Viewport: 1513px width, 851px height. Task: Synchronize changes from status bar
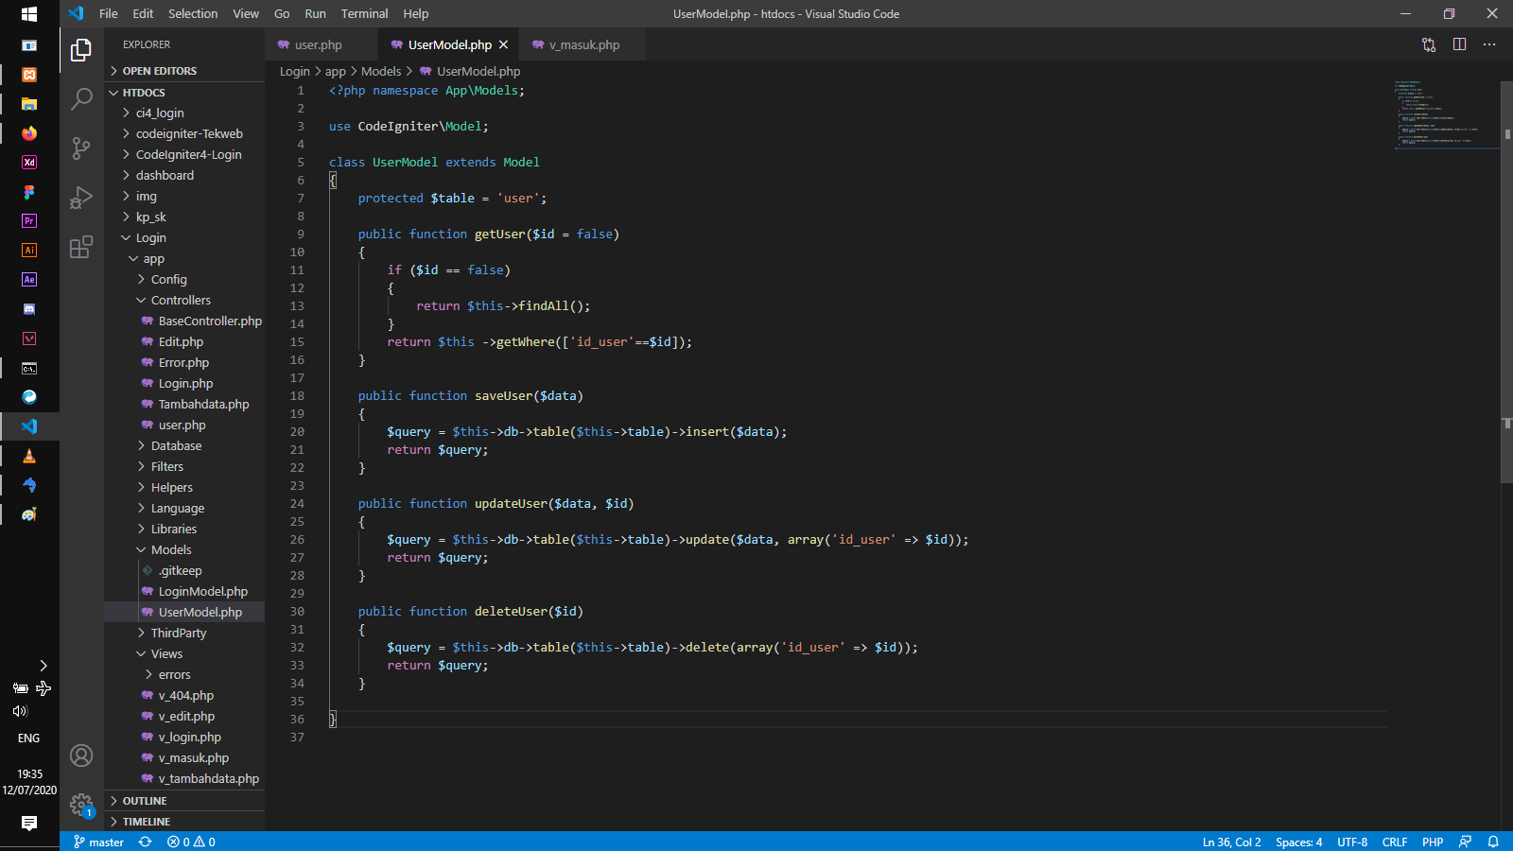pos(145,842)
